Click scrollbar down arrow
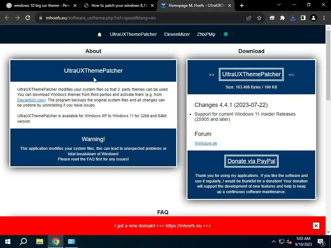Screen dimensions: 331x248 328,232
